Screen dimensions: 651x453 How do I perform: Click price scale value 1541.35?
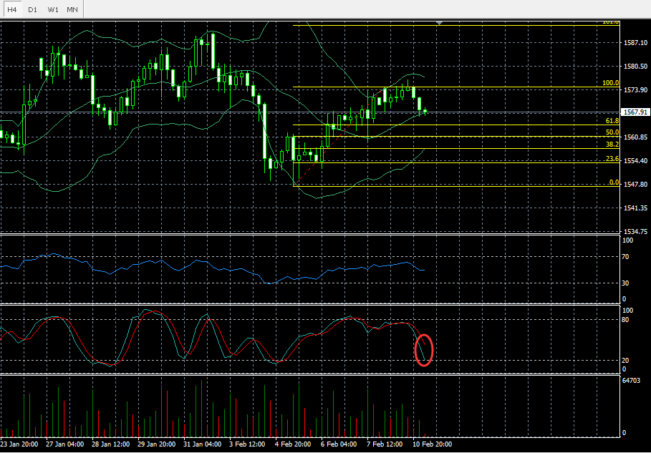pos(635,208)
